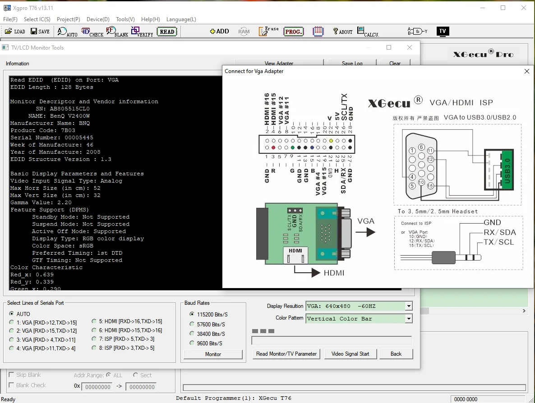
Task: Click the READ chip toolbar button
Action: point(167,32)
